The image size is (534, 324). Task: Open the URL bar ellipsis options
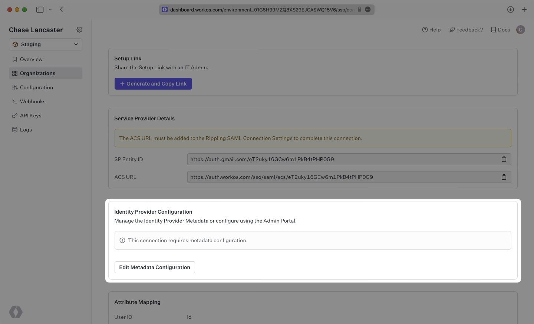pos(367,9)
